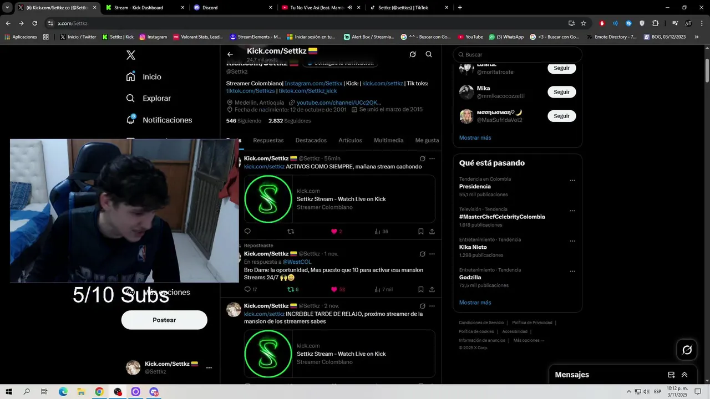The image size is (710, 399).
Task: Show hidden system tray icons
Action: point(628,392)
